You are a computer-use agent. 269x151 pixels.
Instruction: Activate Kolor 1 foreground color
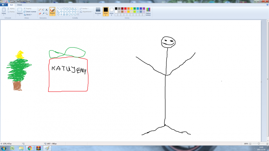coord(106,12)
